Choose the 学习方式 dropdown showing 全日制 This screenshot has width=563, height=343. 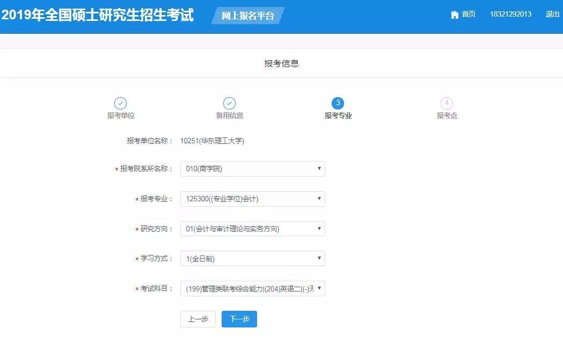pos(252,259)
